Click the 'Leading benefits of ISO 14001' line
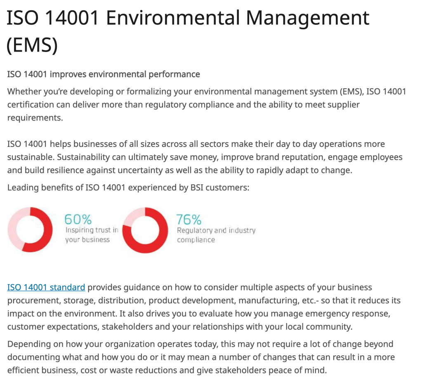This screenshot has width=422, height=387. [x=128, y=188]
